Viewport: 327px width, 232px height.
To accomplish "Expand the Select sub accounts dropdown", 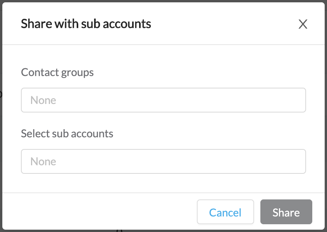I will 163,161.
